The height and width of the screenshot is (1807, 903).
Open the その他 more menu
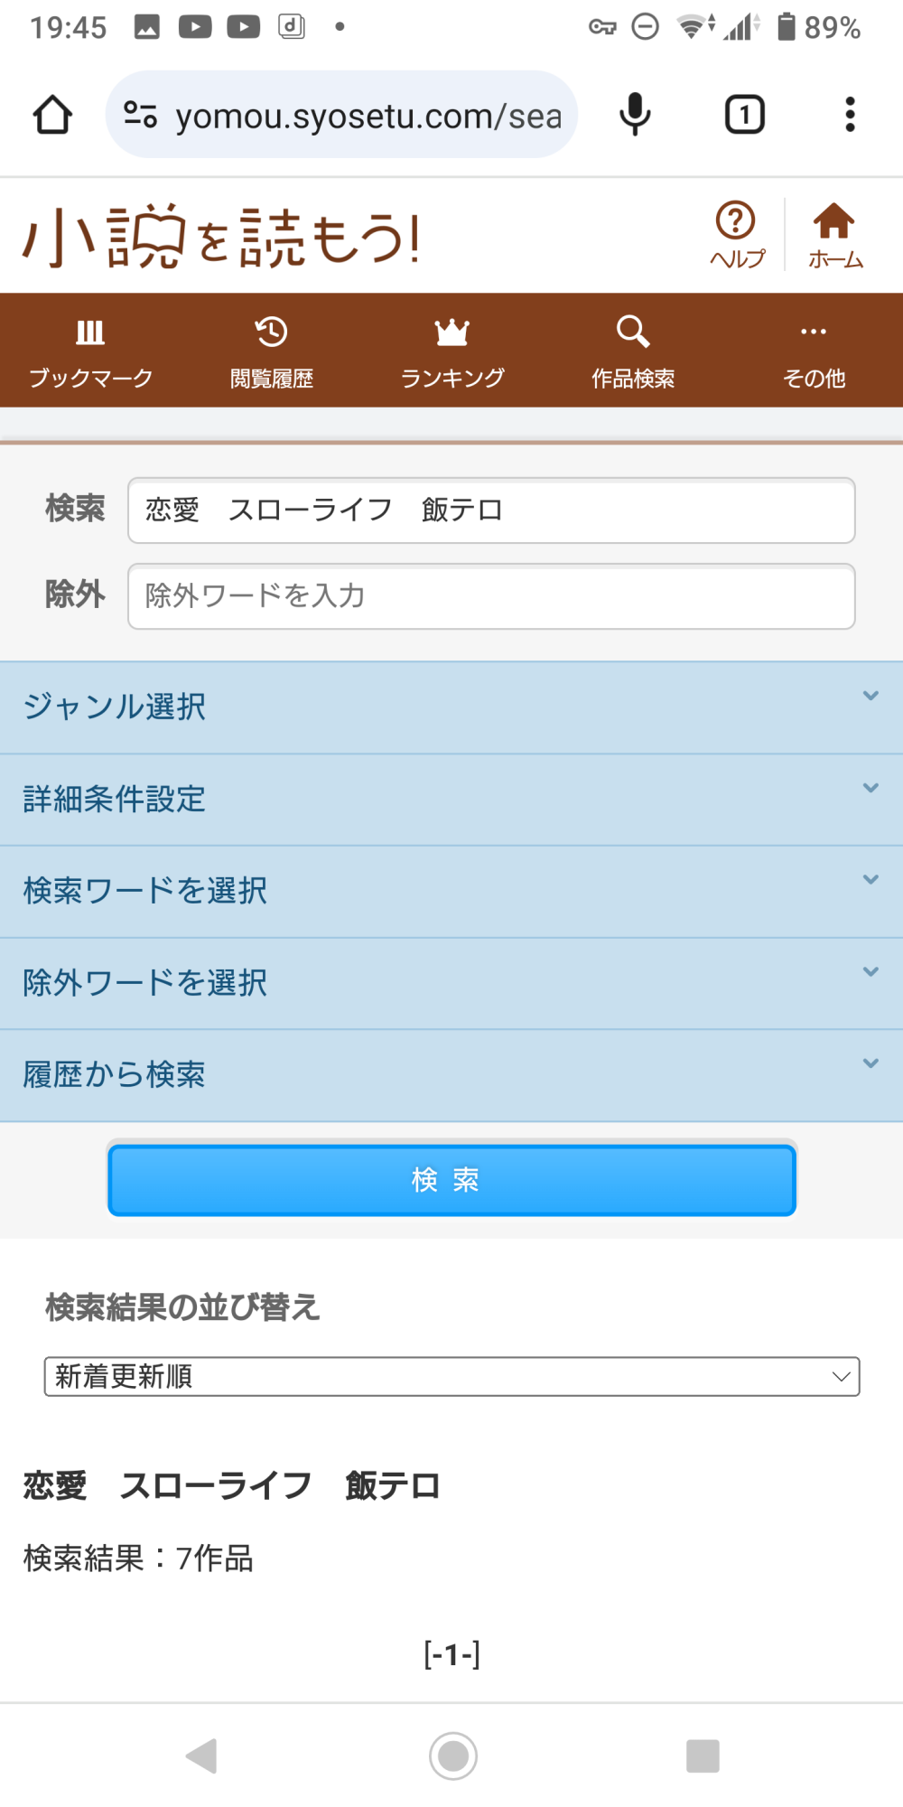click(813, 351)
